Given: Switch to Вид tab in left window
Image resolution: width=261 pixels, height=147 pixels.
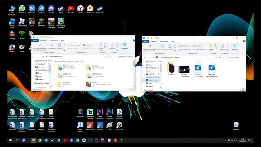Looking at the screenshot, I should (62, 40).
